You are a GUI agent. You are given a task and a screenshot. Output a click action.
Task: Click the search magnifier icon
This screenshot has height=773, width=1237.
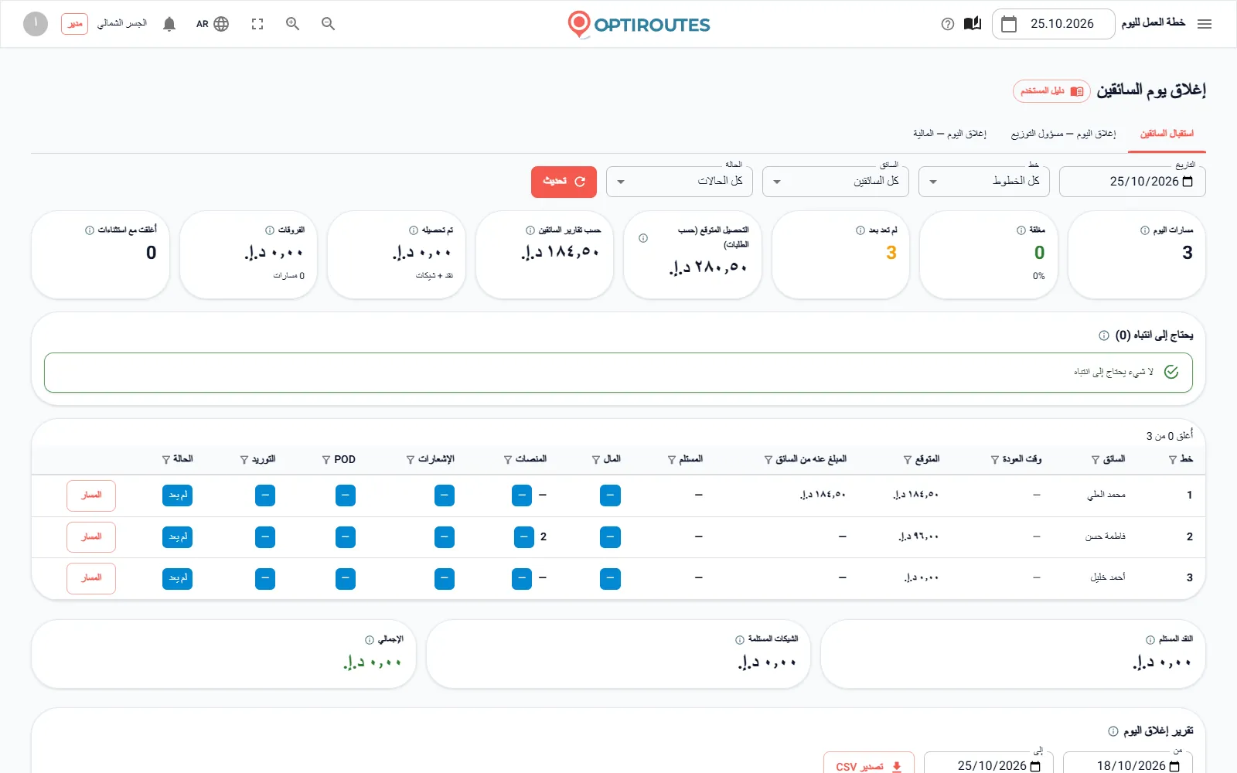pos(329,24)
